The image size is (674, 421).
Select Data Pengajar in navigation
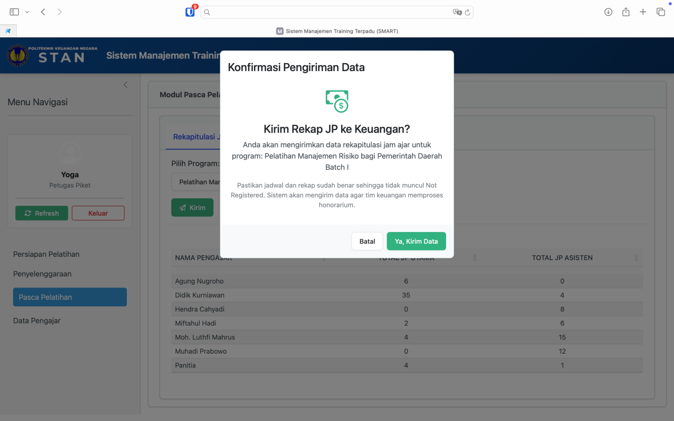tap(37, 320)
